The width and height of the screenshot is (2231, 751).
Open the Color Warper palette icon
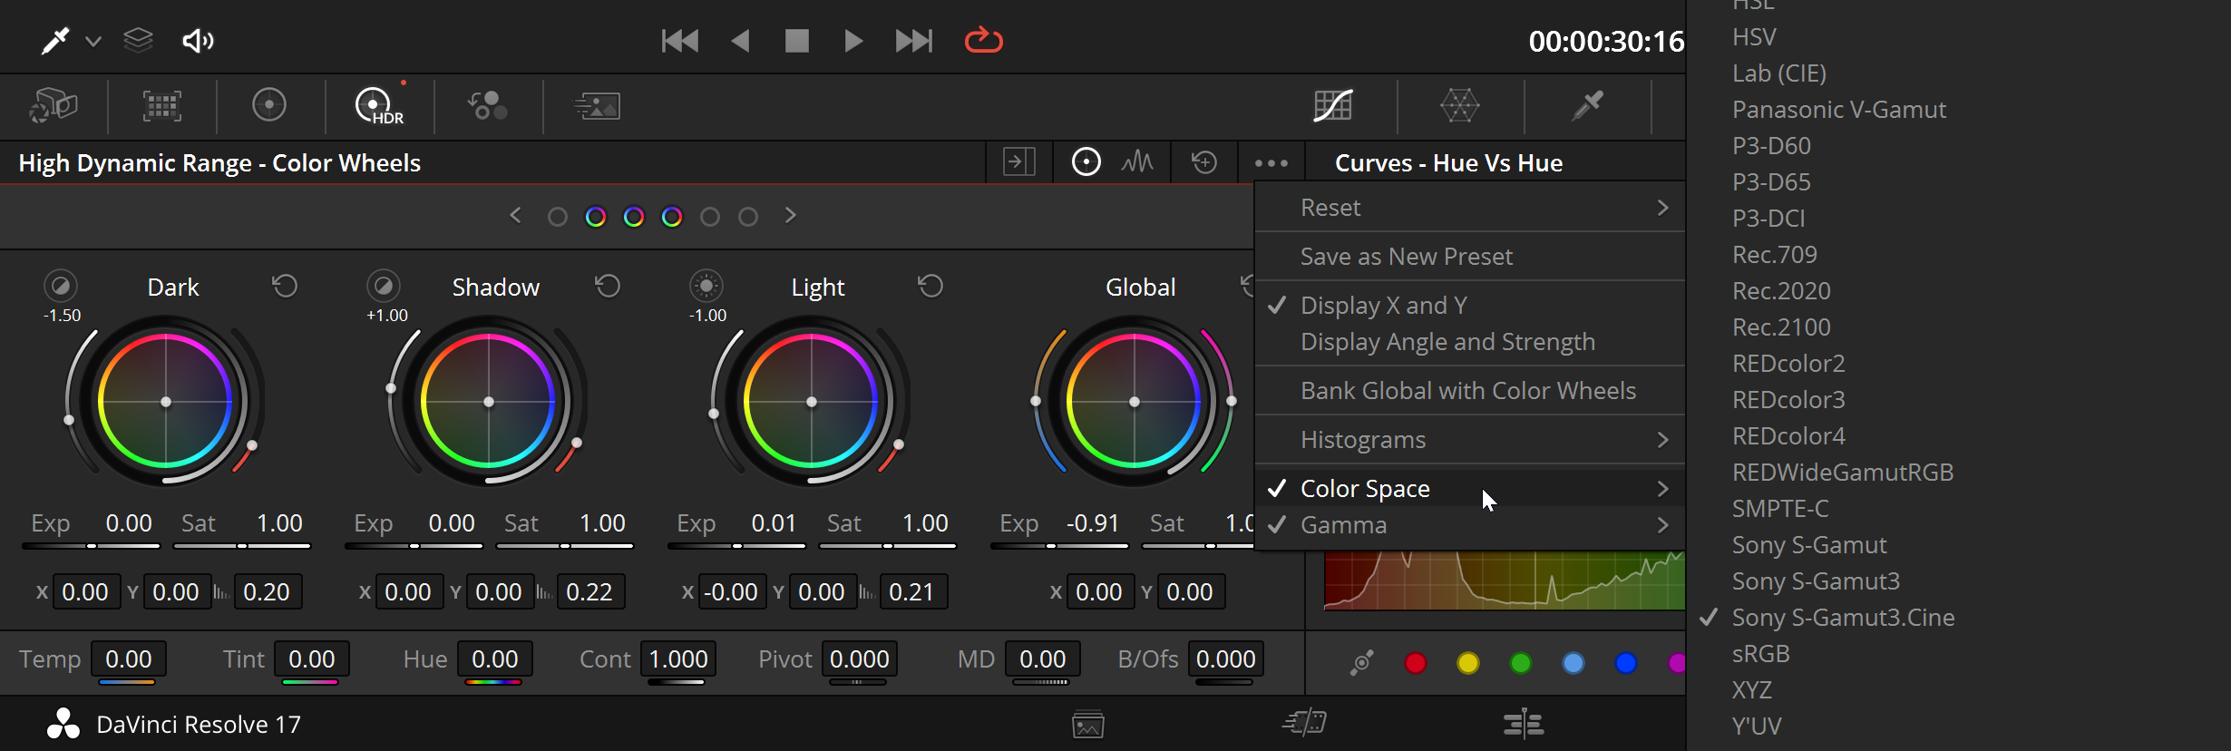click(1460, 106)
